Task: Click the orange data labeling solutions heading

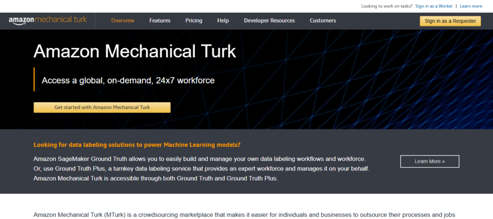Action: (137, 145)
